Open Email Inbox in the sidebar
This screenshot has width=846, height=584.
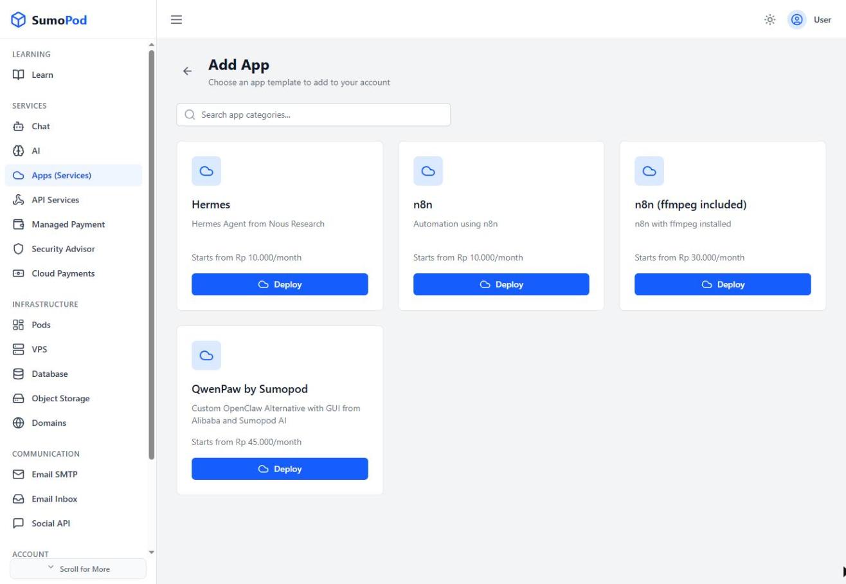point(73,498)
